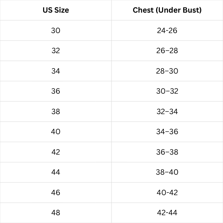This screenshot has width=223, height=223.
Task: Select the US size 34 cell
Action: pos(56,71)
